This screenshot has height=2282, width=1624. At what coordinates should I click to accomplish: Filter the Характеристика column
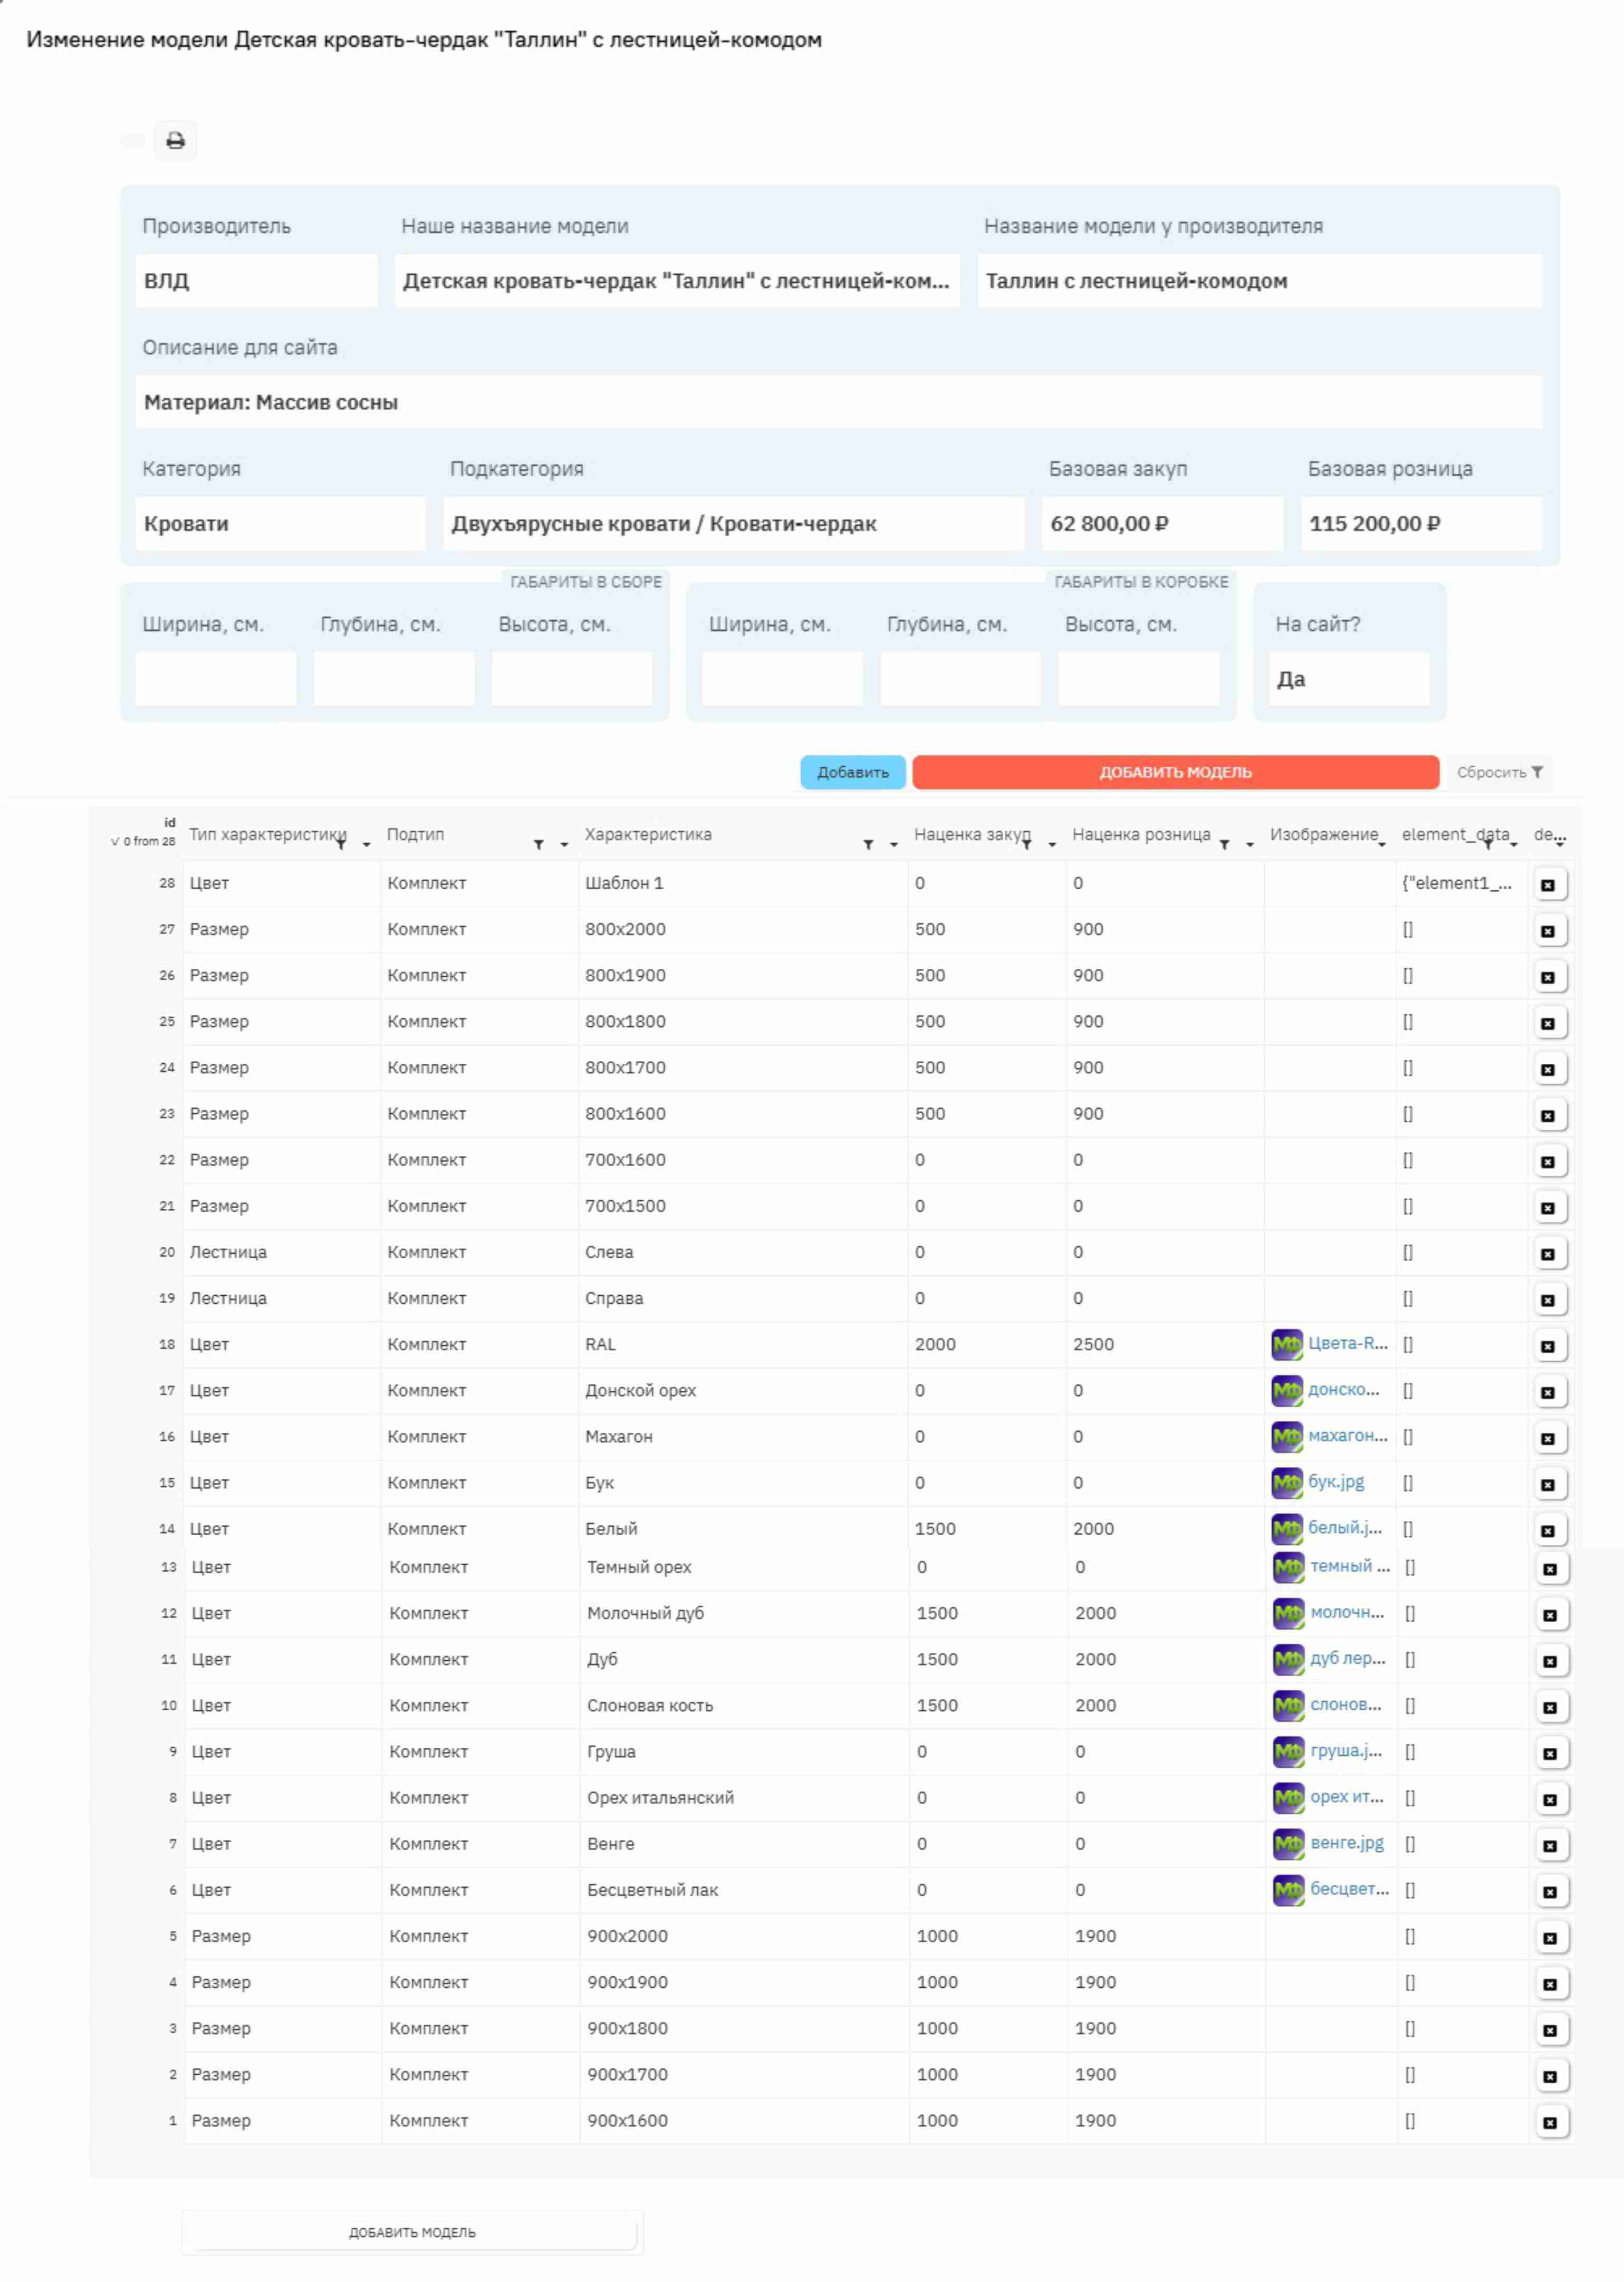click(x=868, y=845)
